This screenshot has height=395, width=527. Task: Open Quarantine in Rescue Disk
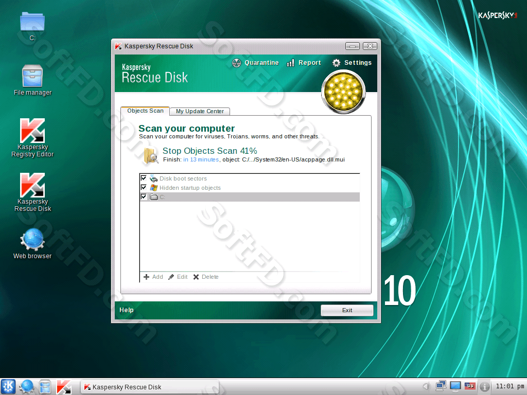click(x=255, y=63)
